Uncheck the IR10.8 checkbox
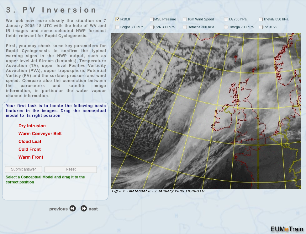This screenshot has height=234, width=306. (117, 19)
